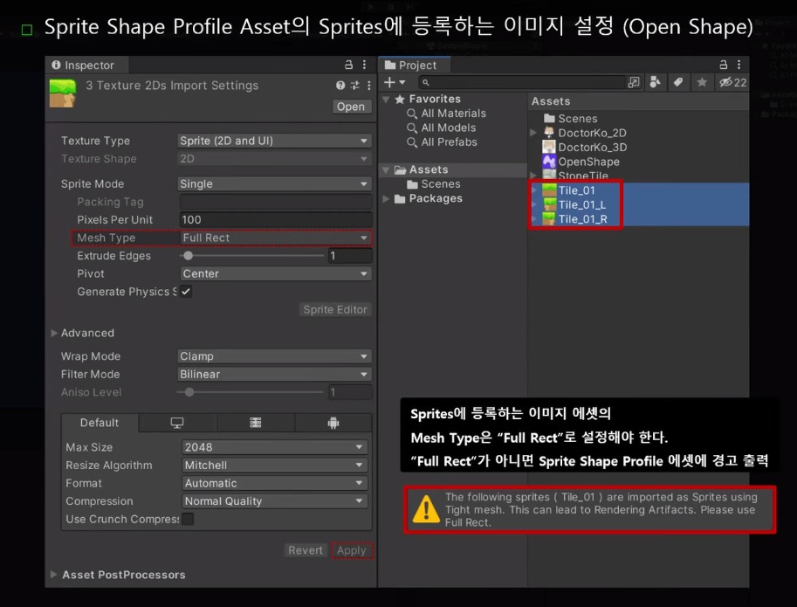The image size is (797, 607).
Task: Click the search by label tag icon
Action: tap(680, 81)
